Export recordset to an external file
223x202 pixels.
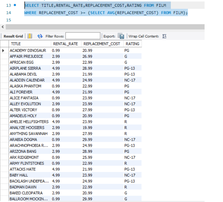pos(121,36)
